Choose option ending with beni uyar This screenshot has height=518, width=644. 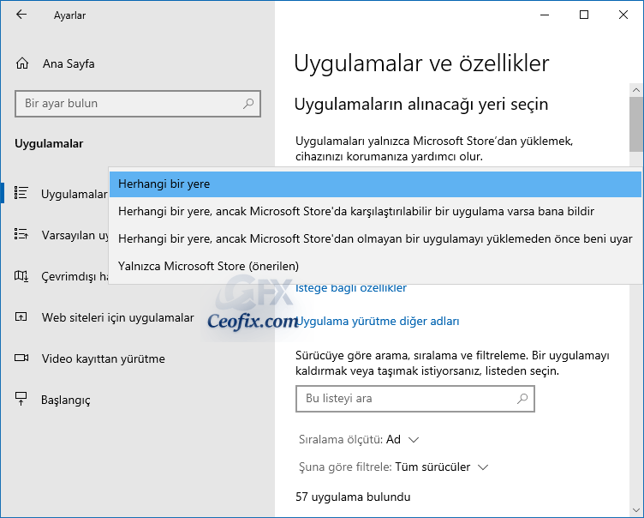click(x=375, y=238)
